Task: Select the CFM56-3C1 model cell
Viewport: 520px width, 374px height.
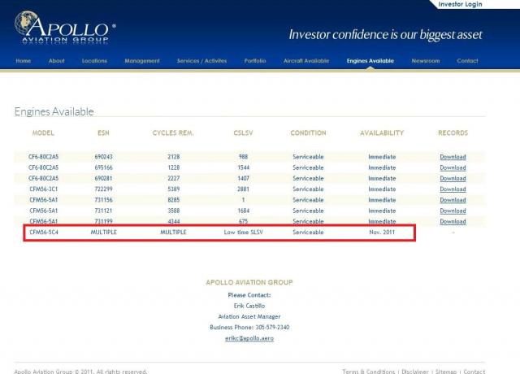Action: pos(43,189)
